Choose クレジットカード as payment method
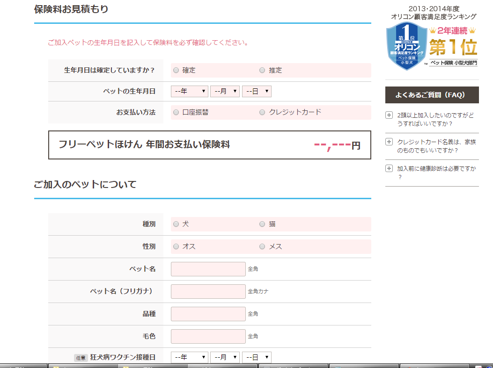 point(262,112)
